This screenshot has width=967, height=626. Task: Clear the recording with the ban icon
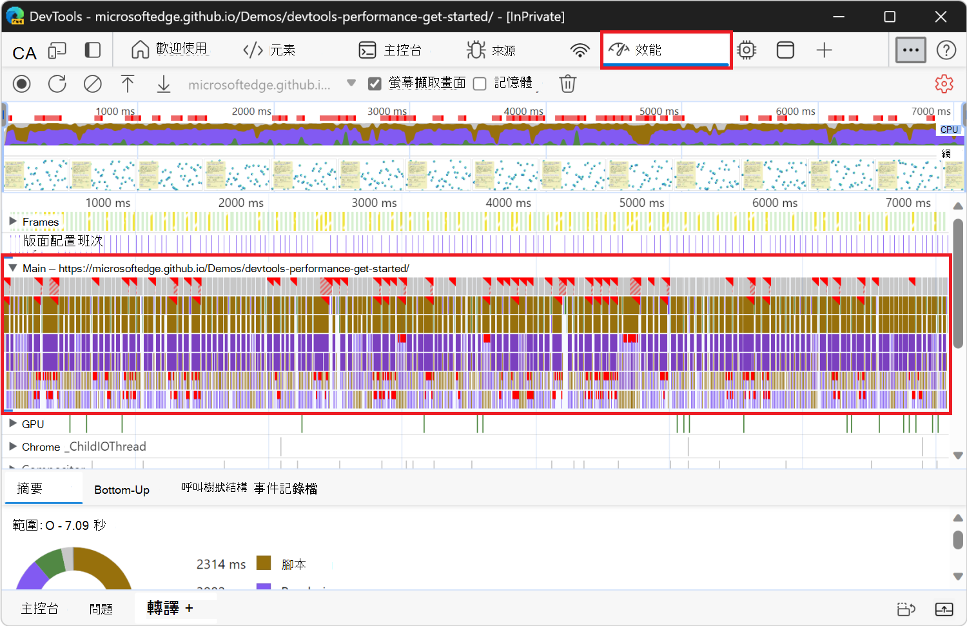[x=93, y=84]
